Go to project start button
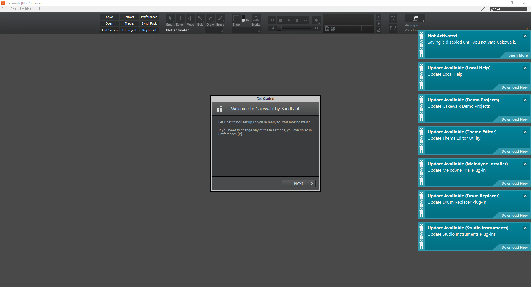Viewport: 531px width, 287px height. tap(272, 28)
